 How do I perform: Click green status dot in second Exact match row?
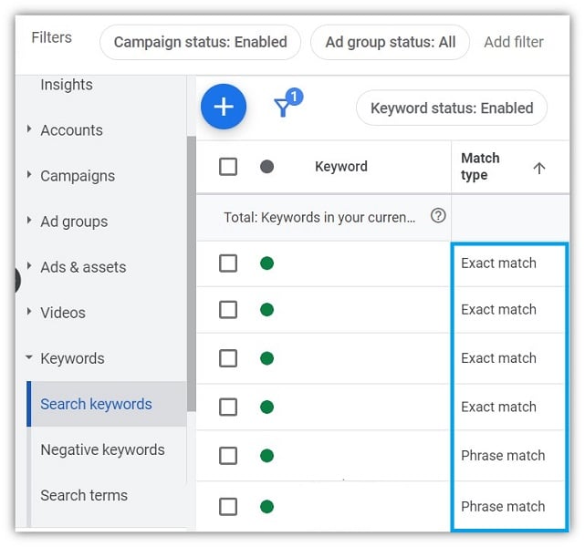tap(266, 310)
